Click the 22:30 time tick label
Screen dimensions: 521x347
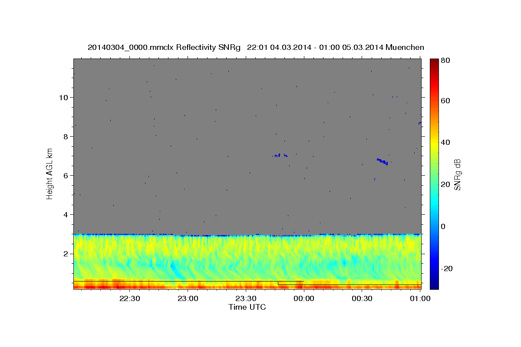click(129, 298)
